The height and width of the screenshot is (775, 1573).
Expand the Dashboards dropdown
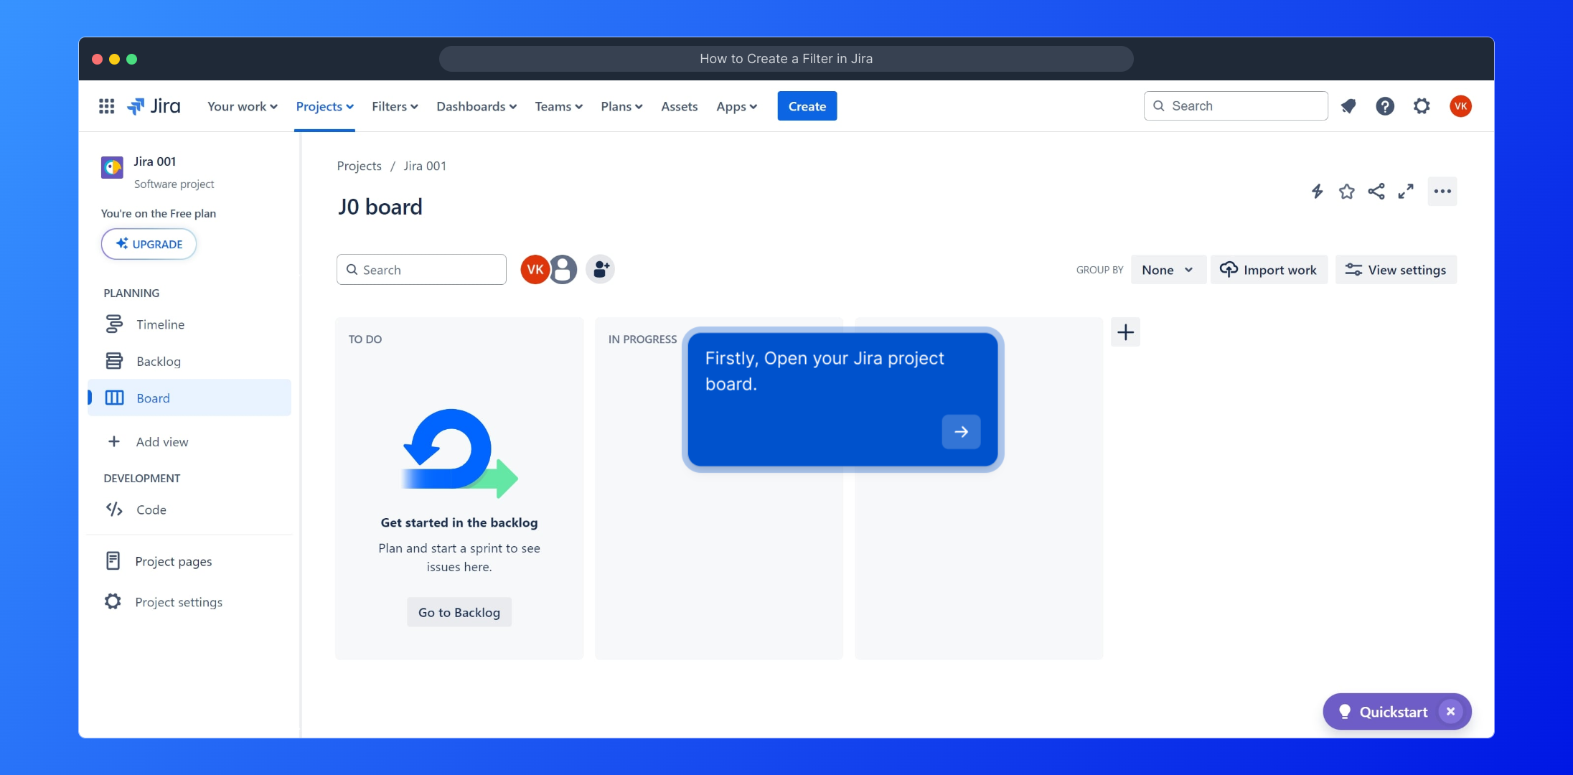[476, 106]
